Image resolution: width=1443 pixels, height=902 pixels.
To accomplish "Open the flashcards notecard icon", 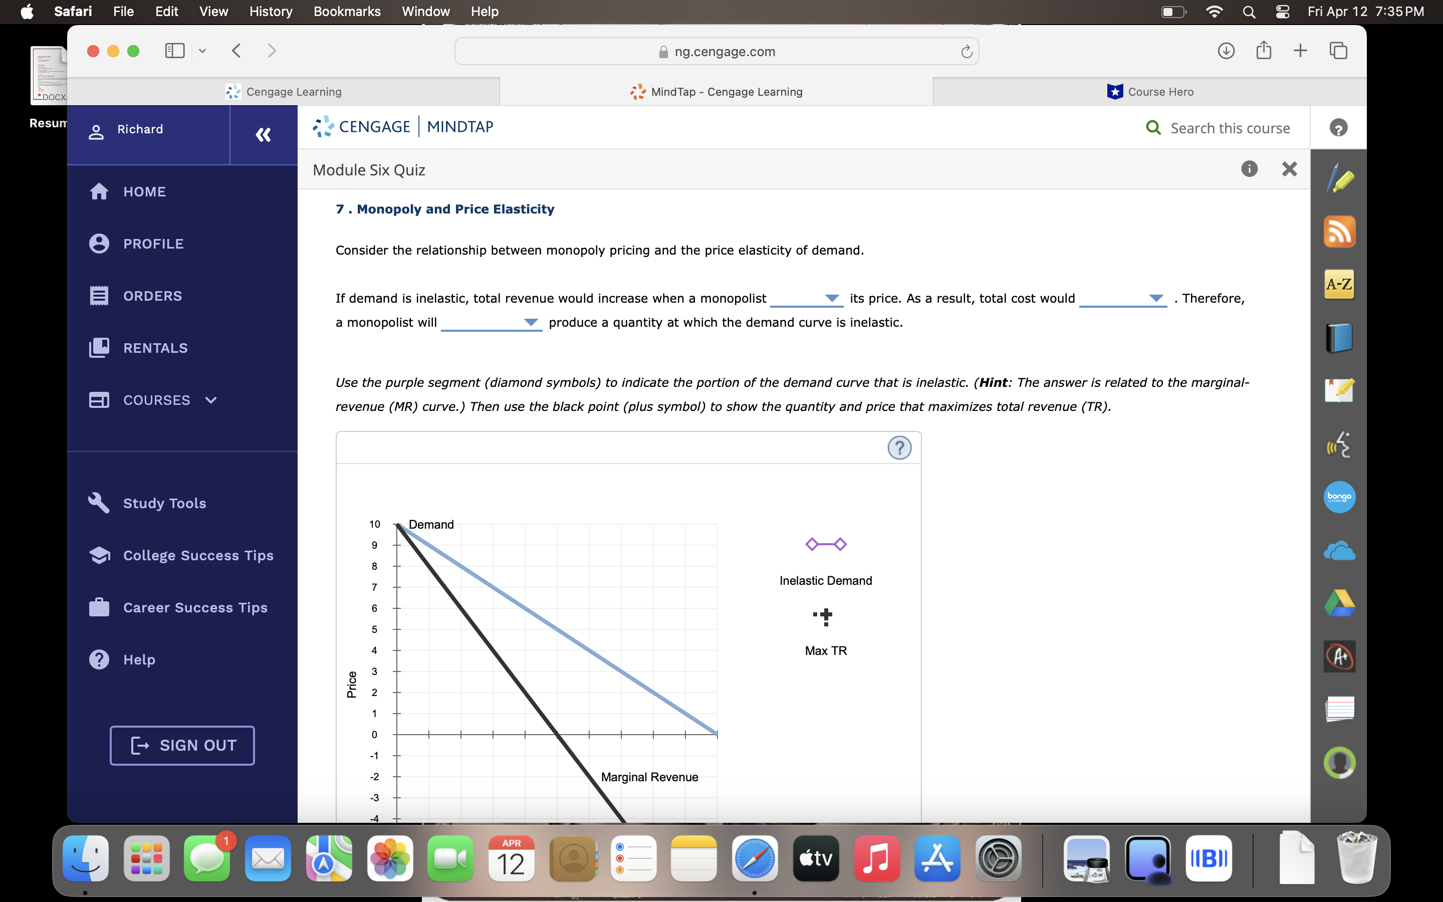I will (1340, 709).
